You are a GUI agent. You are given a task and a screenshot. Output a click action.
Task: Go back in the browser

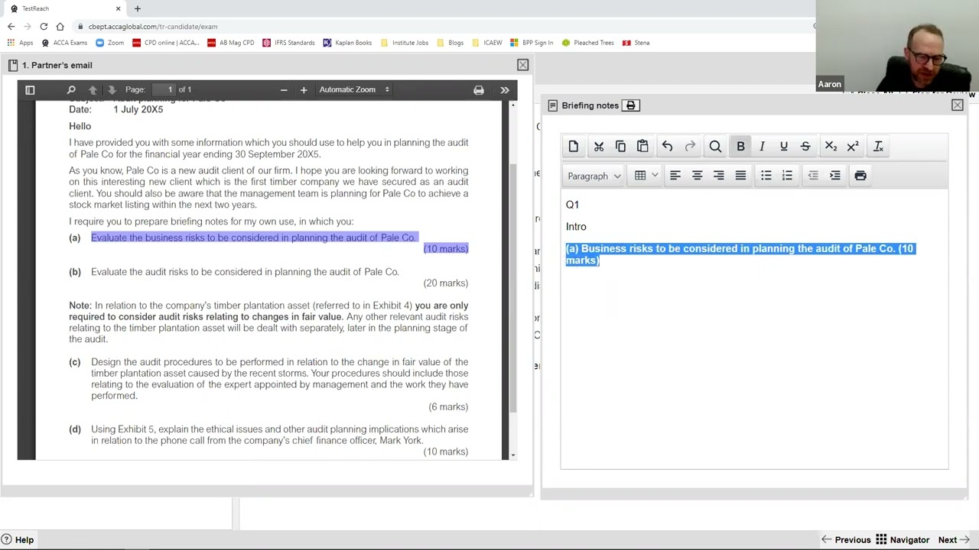(x=11, y=27)
